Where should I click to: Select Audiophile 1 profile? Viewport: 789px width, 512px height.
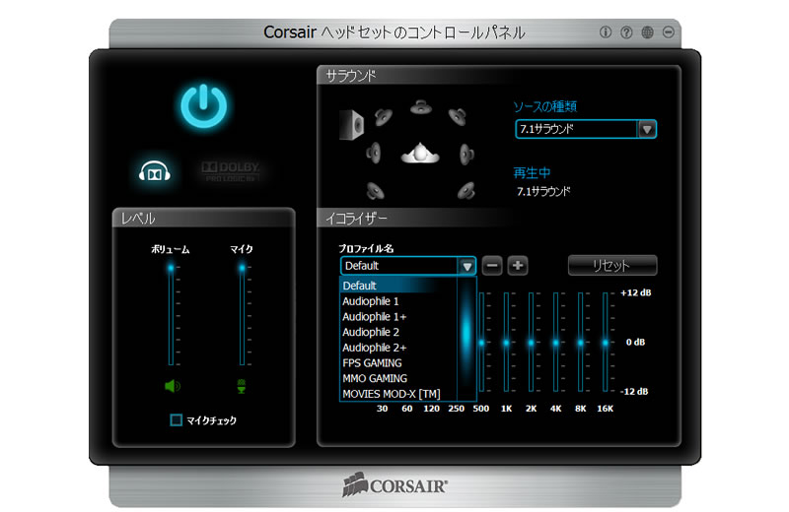click(398, 301)
